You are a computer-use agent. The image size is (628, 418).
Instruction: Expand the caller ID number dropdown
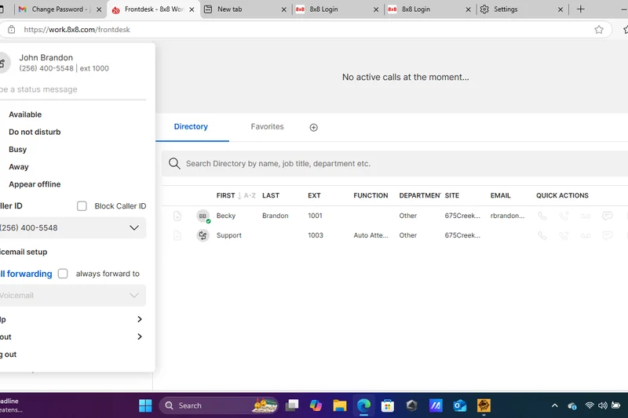pyautogui.click(x=133, y=227)
